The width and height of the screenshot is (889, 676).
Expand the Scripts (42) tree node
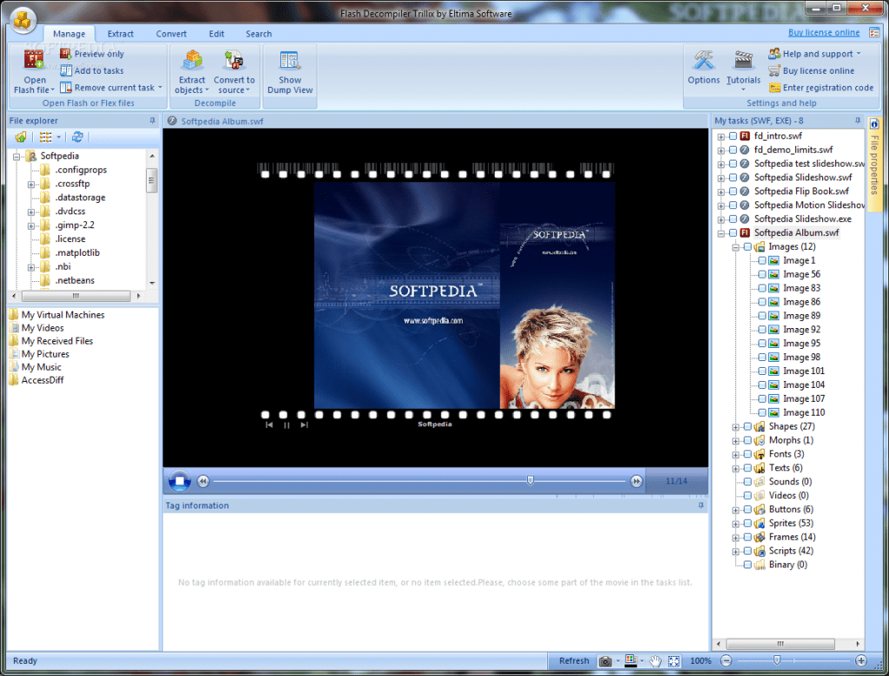pyautogui.click(x=736, y=551)
